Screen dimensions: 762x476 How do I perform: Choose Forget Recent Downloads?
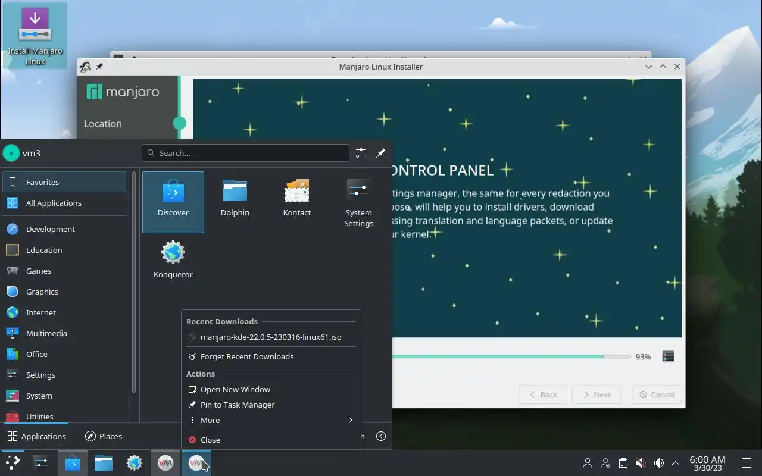click(271, 356)
